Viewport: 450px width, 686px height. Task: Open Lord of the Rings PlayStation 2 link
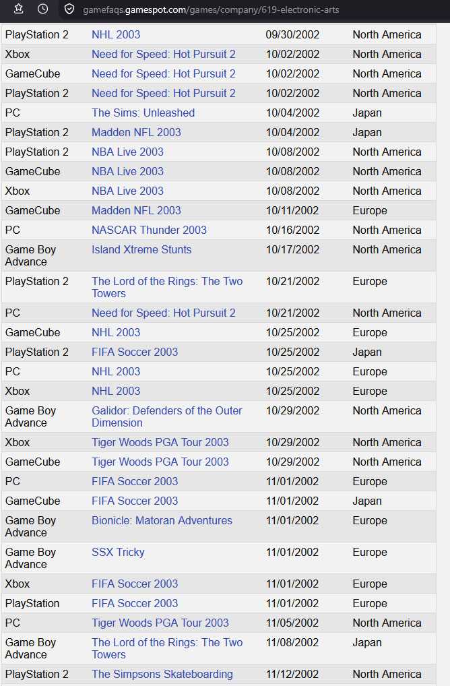coord(167,287)
